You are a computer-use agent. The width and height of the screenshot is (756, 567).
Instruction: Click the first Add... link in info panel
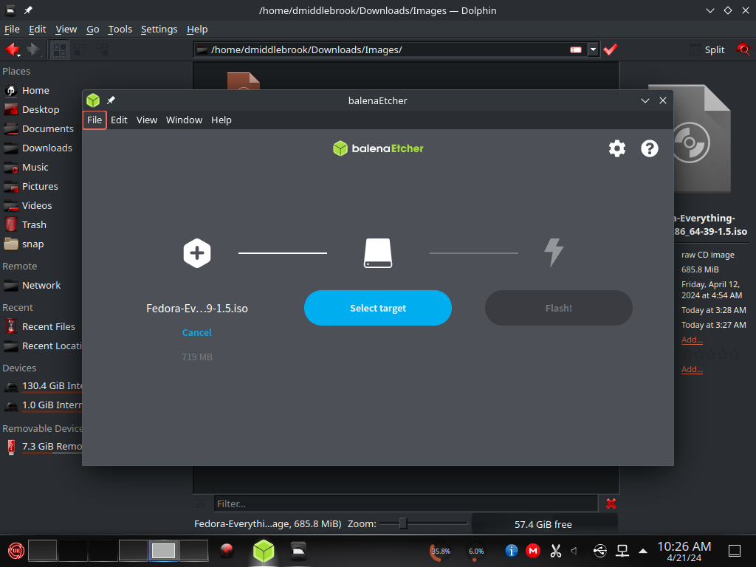click(x=692, y=340)
